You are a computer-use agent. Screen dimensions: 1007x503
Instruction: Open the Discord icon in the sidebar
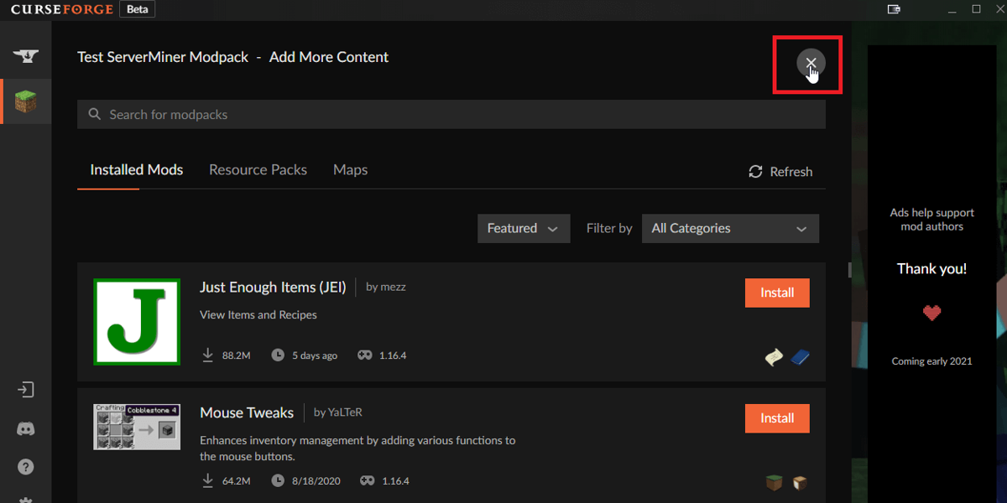tap(25, 428)
